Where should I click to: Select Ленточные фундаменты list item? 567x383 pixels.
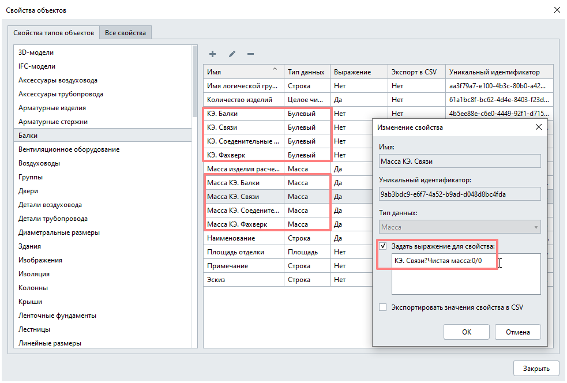[x=103, y=316]
